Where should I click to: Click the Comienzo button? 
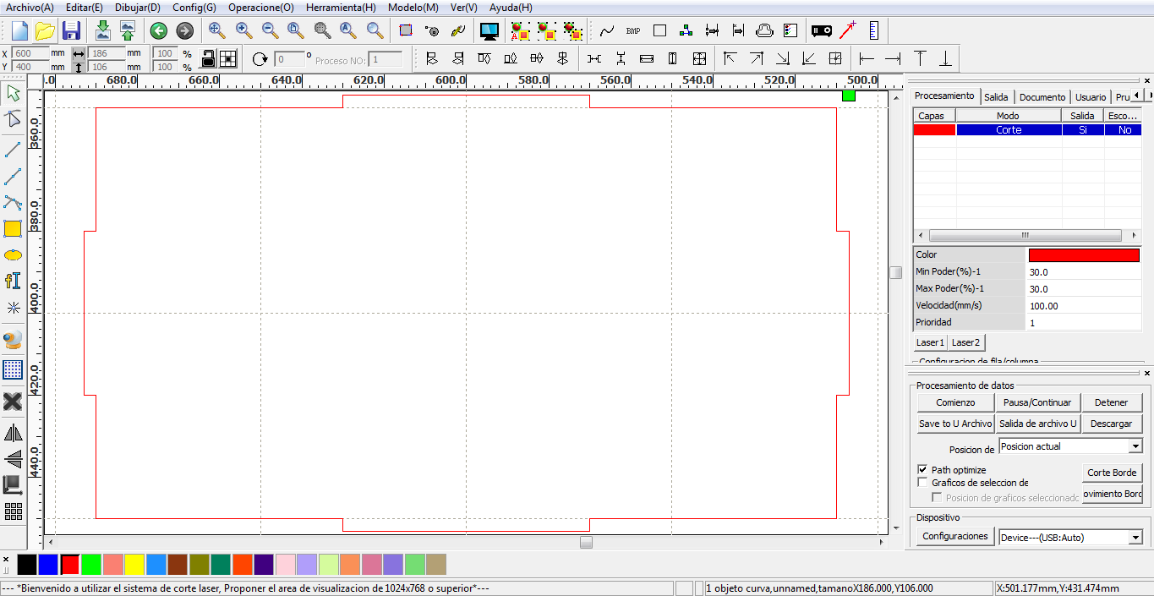tap(955, 402)
